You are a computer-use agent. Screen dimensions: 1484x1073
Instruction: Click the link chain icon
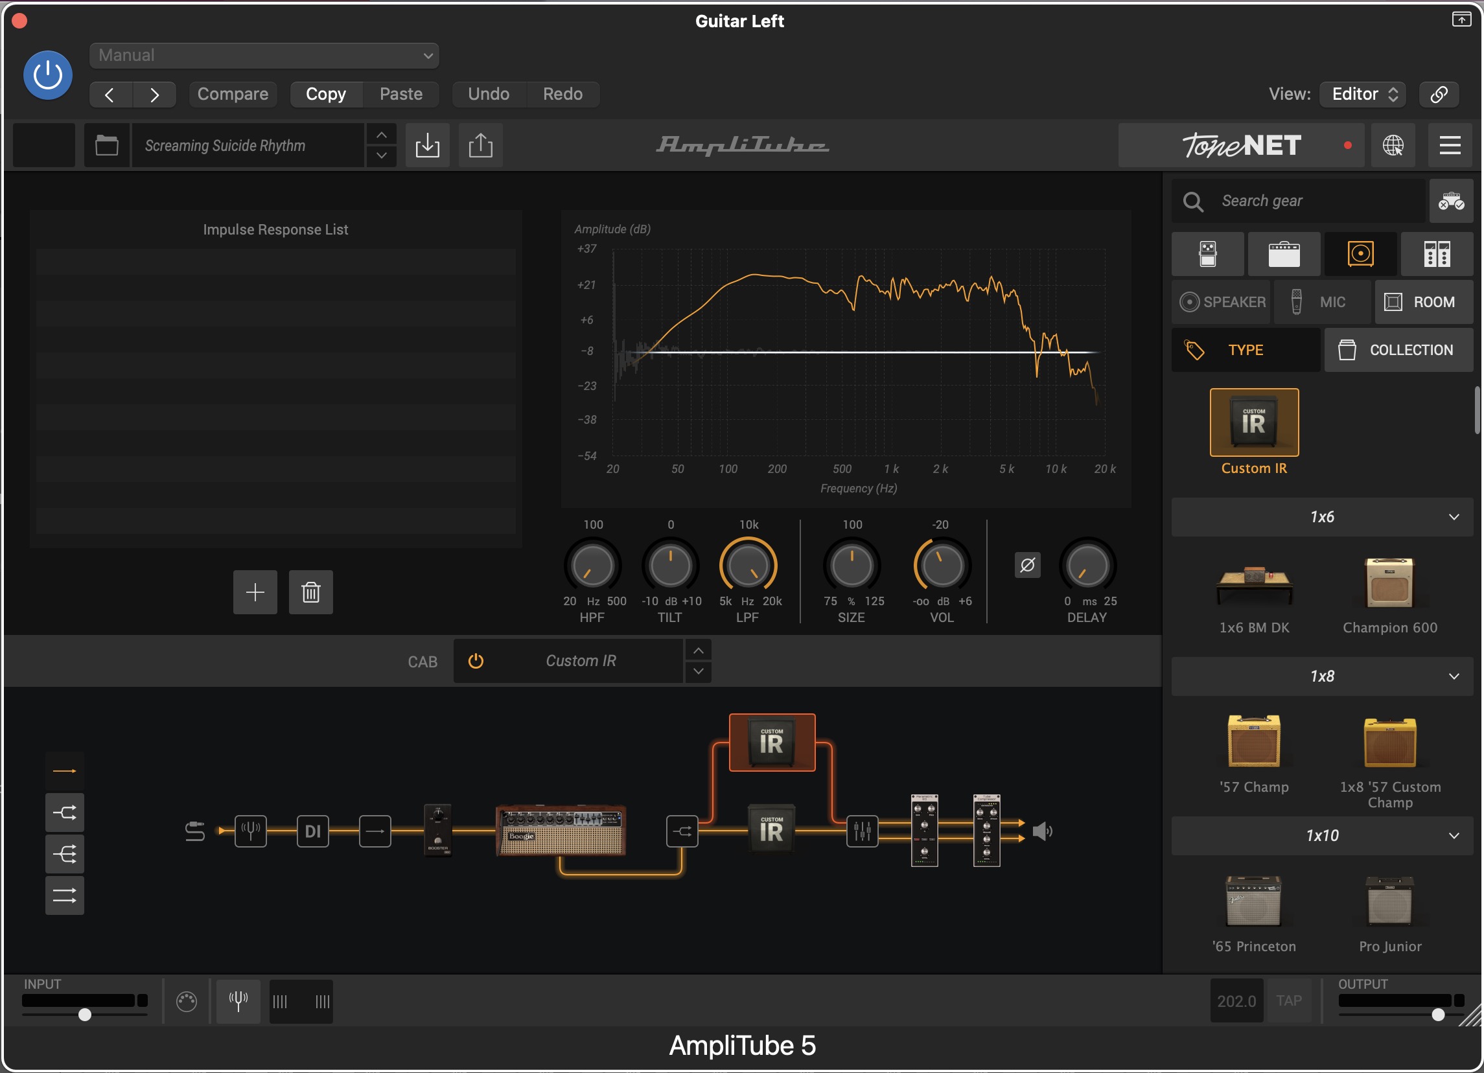[x=1439, y=94]
